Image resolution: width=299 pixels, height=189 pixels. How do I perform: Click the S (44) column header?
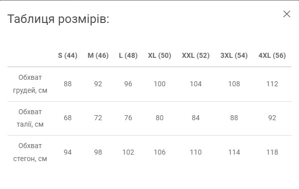coord(67,55)
